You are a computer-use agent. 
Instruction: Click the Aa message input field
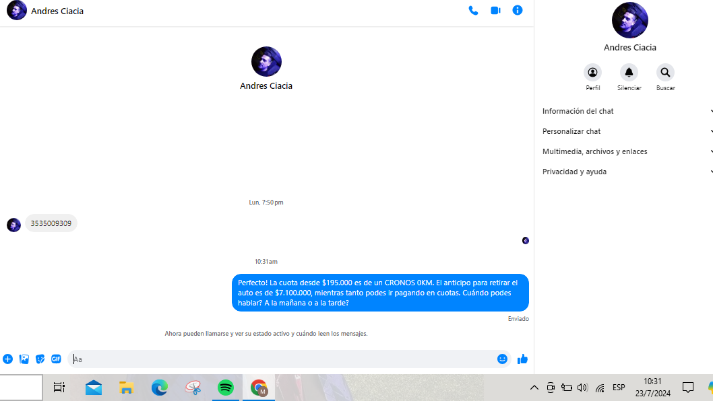[283, 359]
